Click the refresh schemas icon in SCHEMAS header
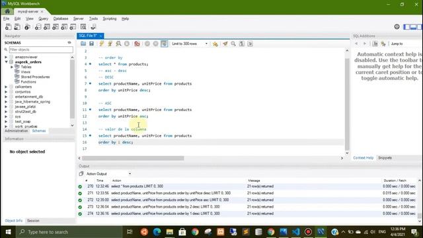The width and height of the screenshot is (423, 238). pyautogui.click(x=69, y=42)
